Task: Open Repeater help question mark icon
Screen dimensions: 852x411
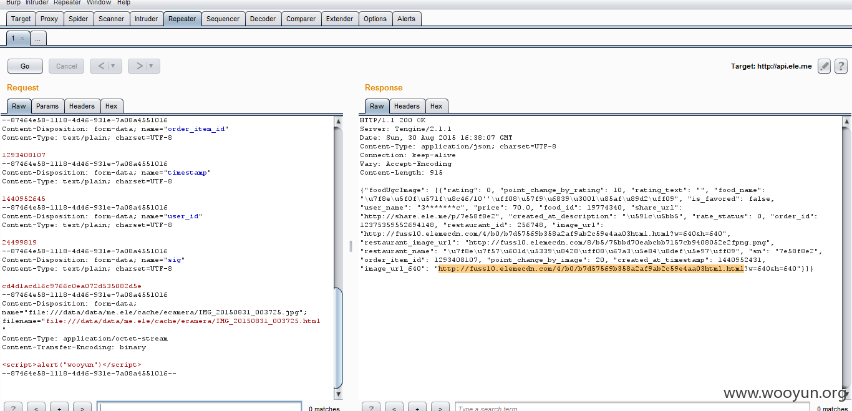Action: pos(841,66)
